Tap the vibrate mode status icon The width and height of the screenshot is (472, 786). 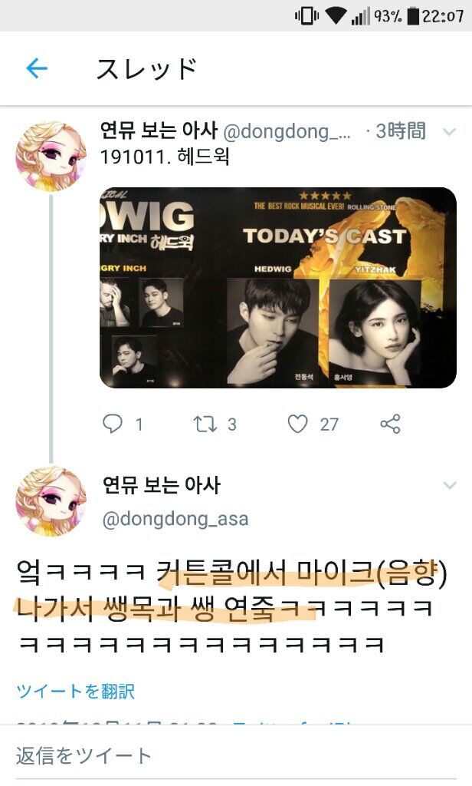point(306,16)
